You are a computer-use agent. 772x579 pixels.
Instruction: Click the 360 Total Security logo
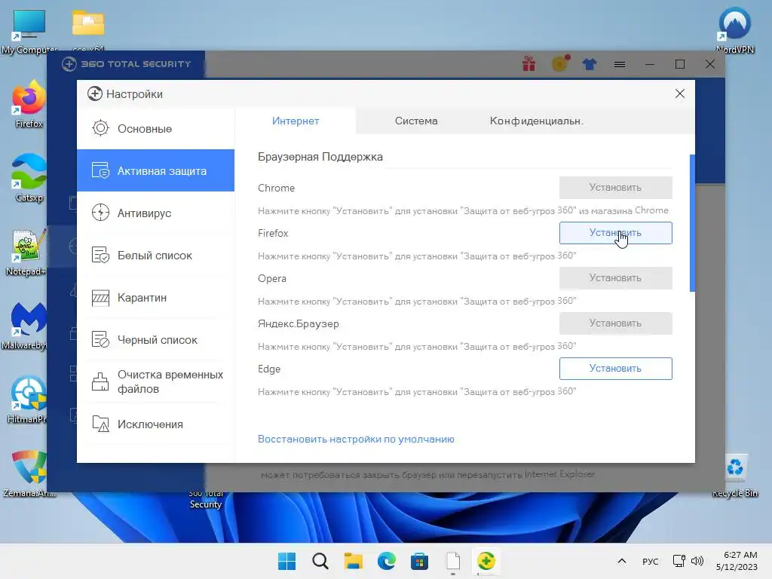tap(127, 64)
